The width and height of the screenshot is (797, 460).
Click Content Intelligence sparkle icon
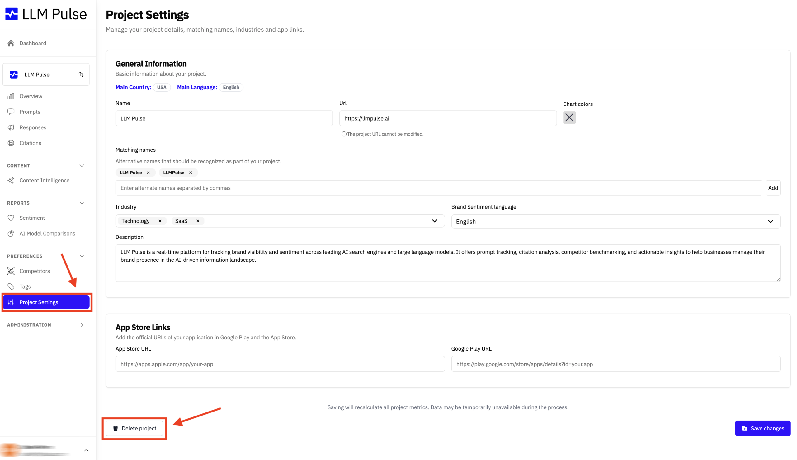11,181
